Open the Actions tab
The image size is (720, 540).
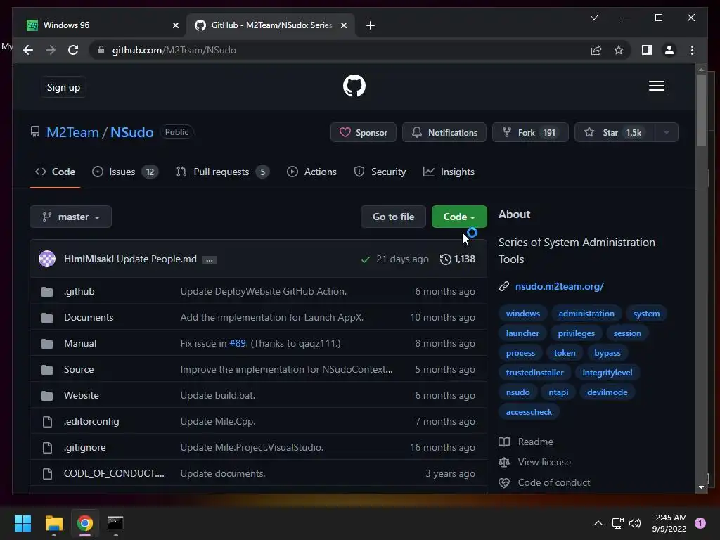[311, 172]
